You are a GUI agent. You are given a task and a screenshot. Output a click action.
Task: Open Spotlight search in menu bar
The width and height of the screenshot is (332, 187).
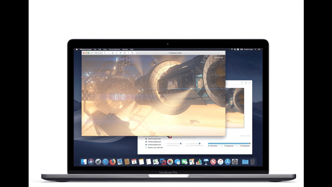pyautogui.click(x=256, y=49)
